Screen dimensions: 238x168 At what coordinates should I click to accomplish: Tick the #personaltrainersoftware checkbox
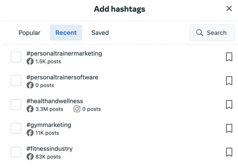[x=16, y=81]
